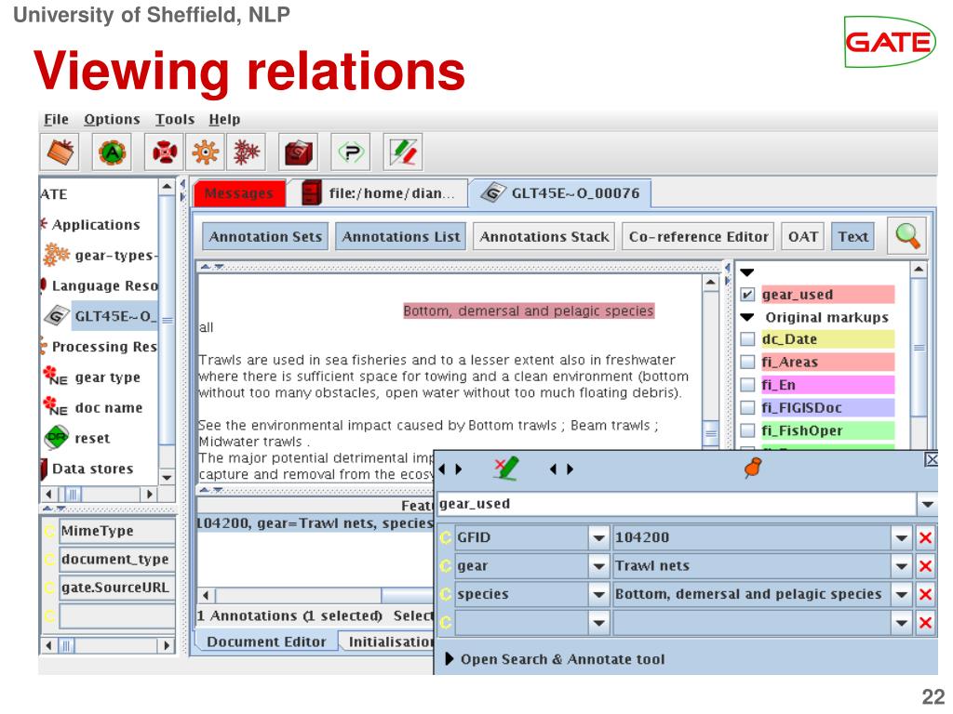Click the fi_En magenta color swatch

(x=827, y=385)
